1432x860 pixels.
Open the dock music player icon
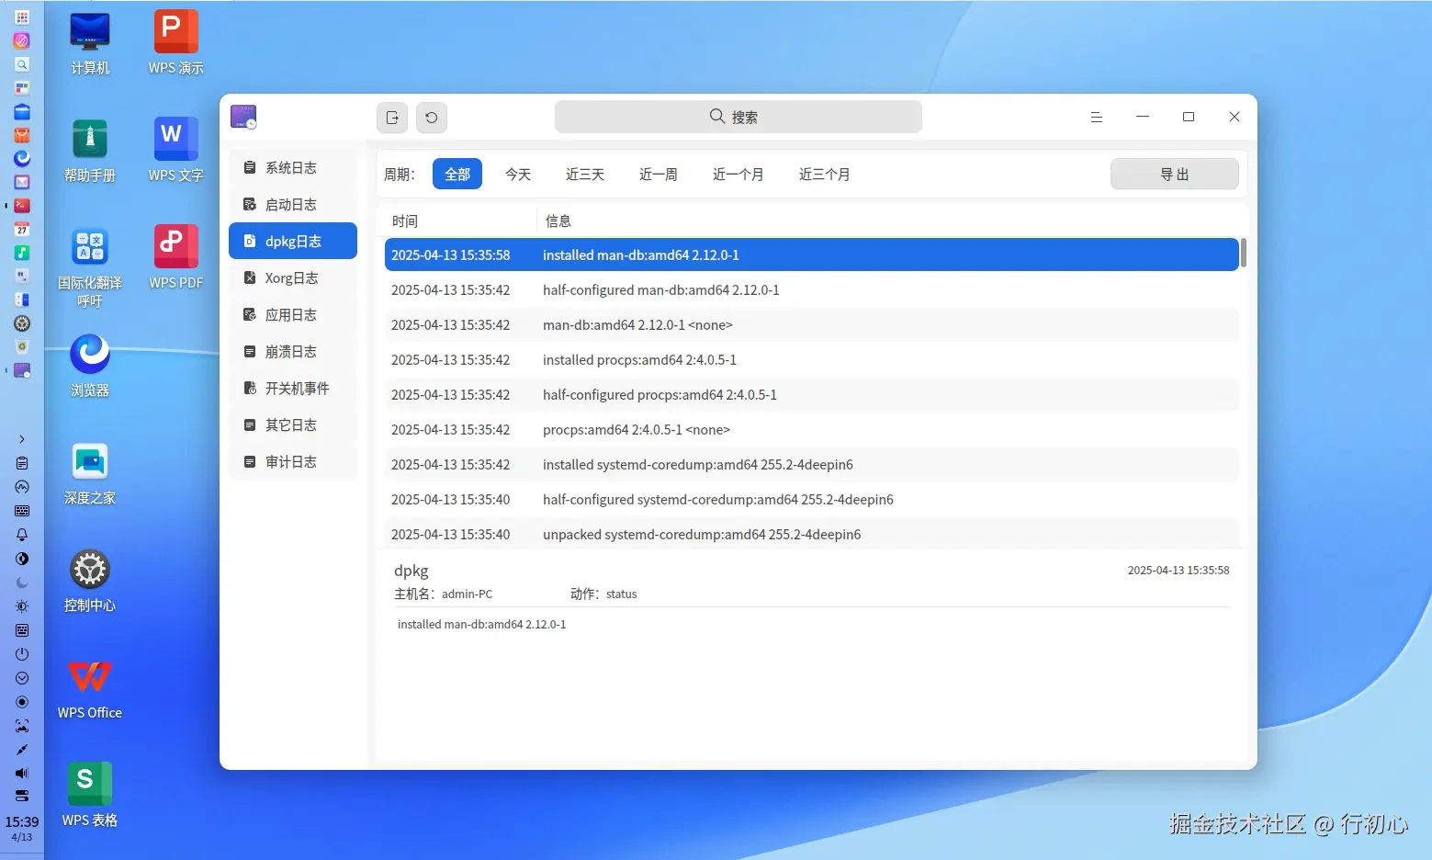click(22, 253)
